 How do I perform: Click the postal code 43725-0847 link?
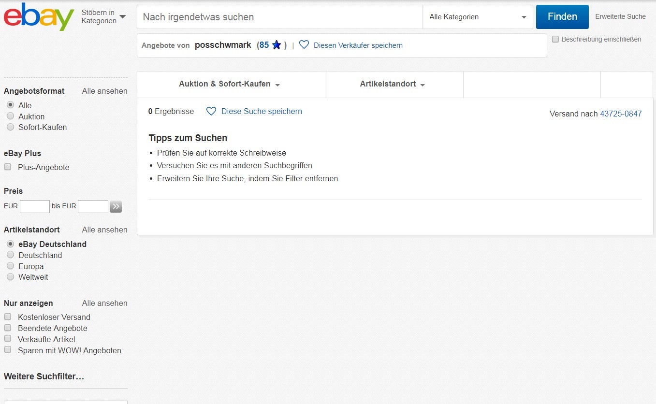[621, 114]
